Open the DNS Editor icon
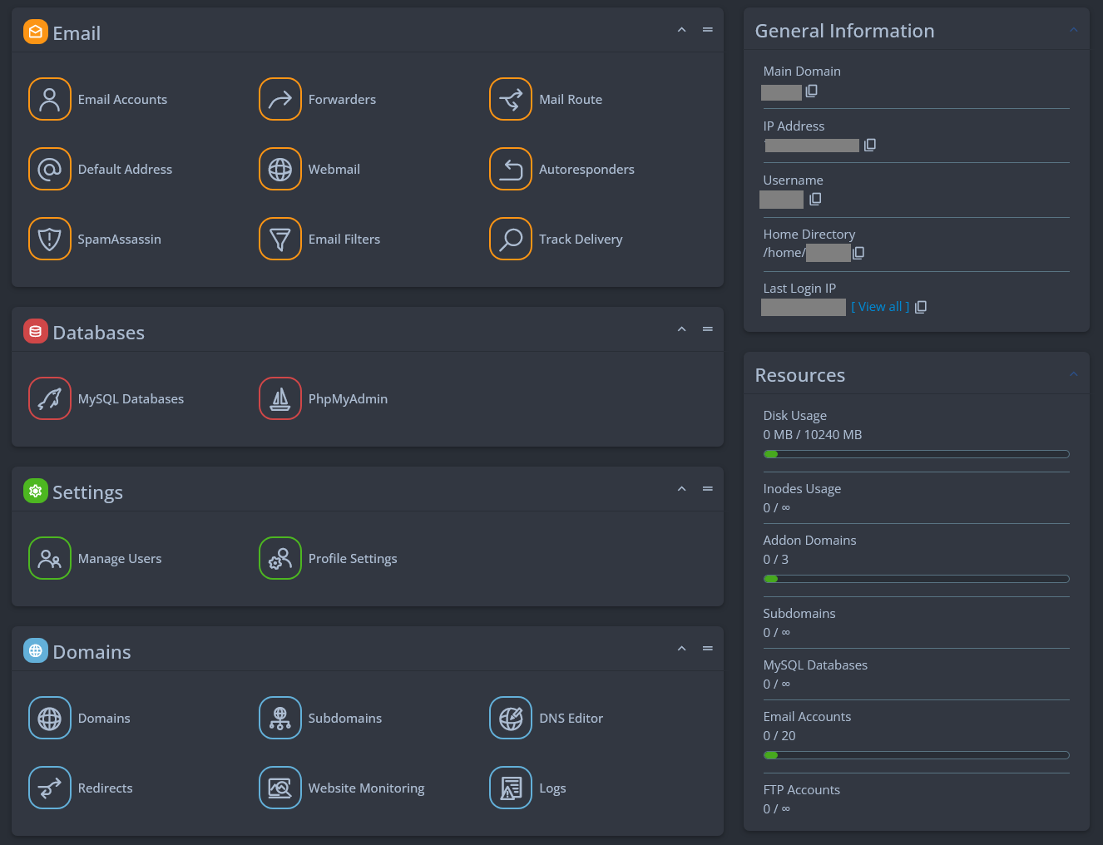The height and width of the screenshot is (845, 1103). [x=511, y=718]
